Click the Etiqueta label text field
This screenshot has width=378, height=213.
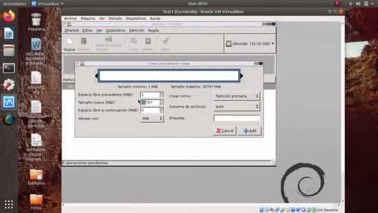pyautogui.click(x=237, y=118)
